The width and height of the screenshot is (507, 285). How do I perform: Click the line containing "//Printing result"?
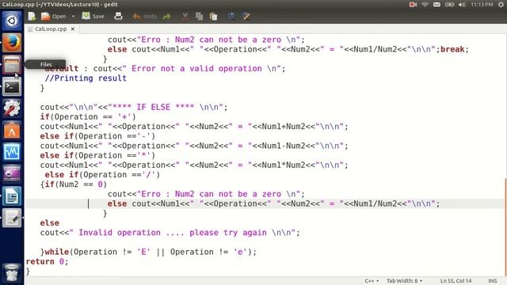(86, 78)
